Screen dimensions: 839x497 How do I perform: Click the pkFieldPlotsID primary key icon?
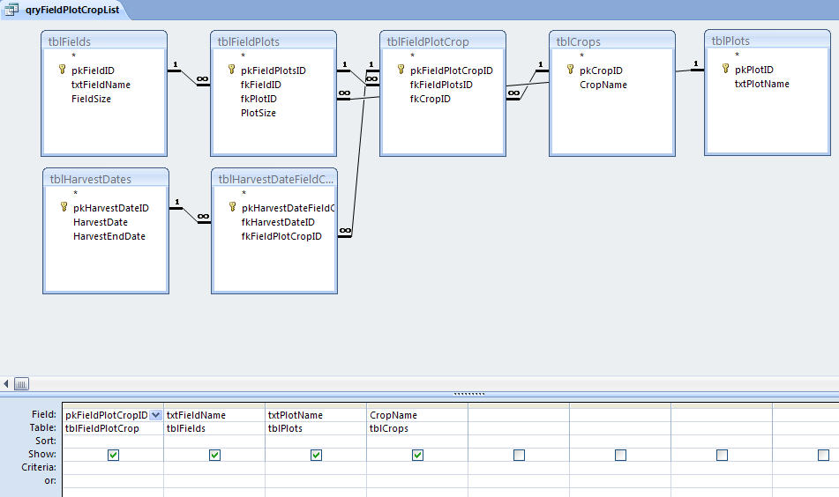232,70
